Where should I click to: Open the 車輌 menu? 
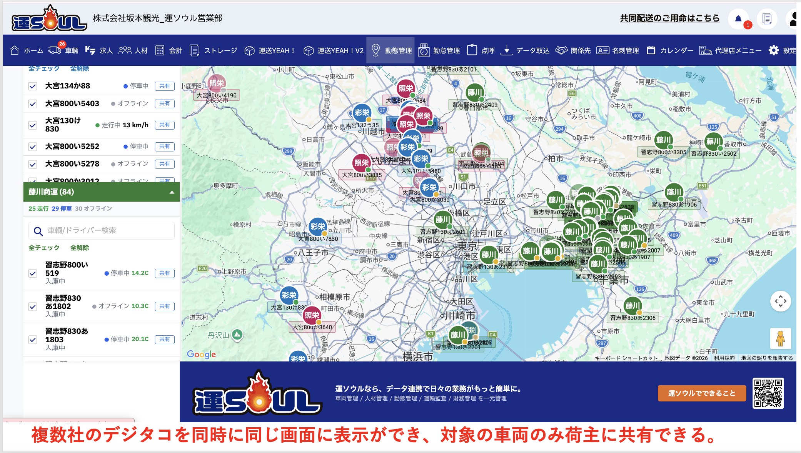(63, 50)
